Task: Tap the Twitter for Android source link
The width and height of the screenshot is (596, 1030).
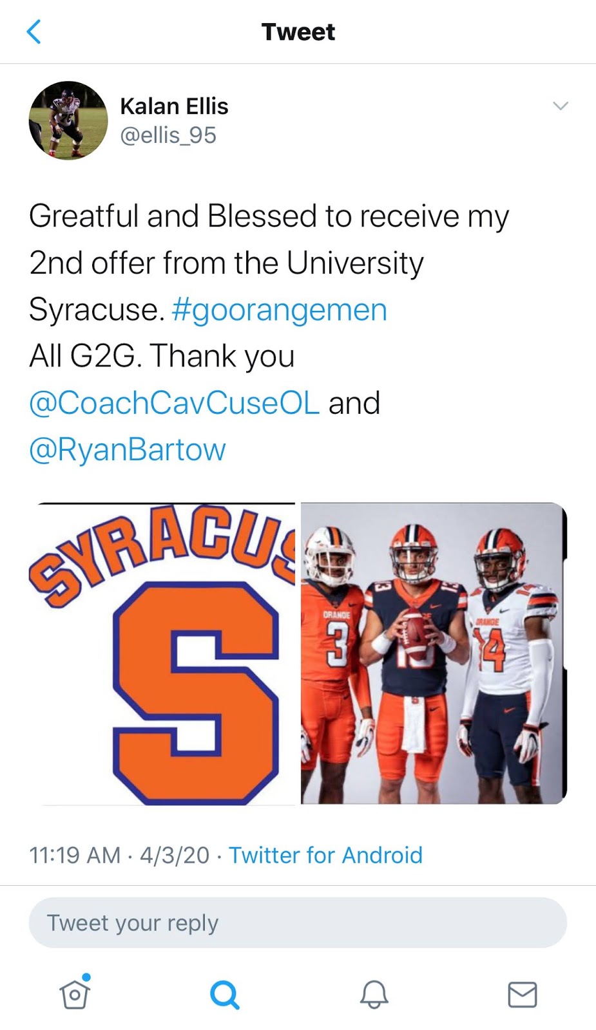Action: point(327,856)
